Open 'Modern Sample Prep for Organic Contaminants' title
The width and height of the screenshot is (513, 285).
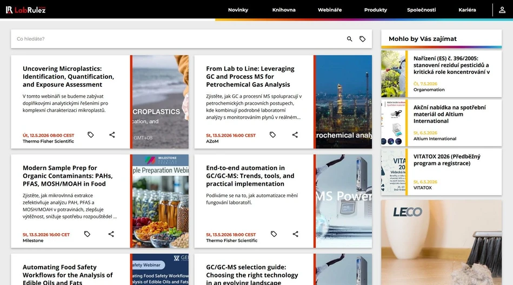[x=68, y=176]
